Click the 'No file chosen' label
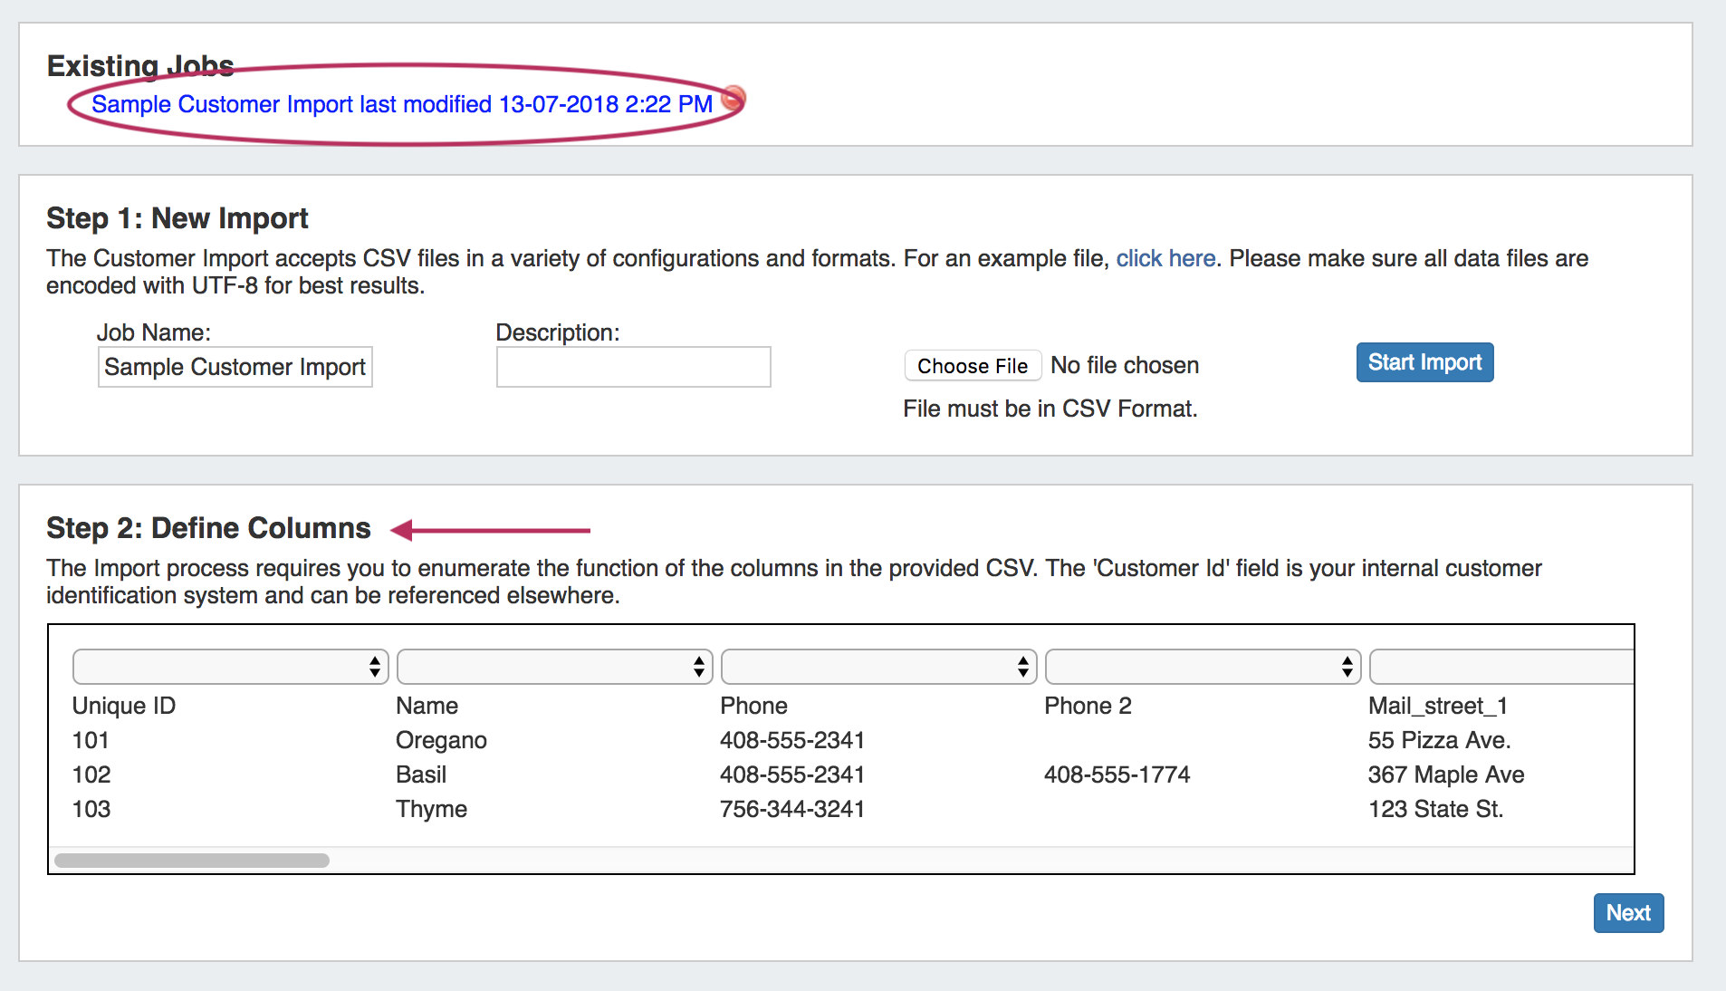The height and width of the screenshot is (991, 1726). pyautogui.click(x=1124, y=366)
